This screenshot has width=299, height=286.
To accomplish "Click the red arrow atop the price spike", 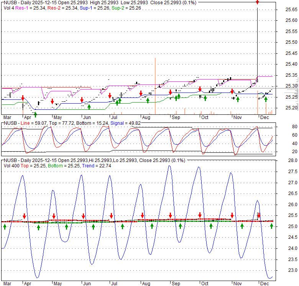I will 257,2.
